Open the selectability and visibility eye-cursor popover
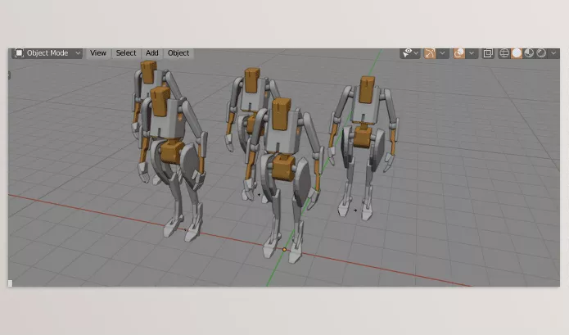Screen dimensions: 569x335 (x=410, y=53)
